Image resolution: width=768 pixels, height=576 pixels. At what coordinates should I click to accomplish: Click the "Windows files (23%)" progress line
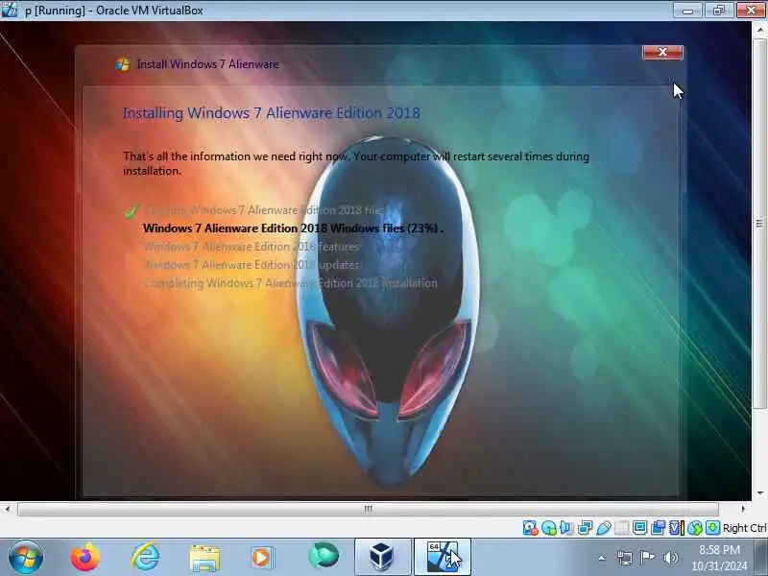point(293,228)
